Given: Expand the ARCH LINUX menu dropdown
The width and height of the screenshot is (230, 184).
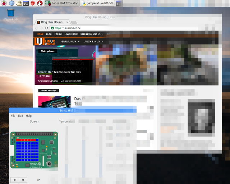Looking at the screenshot, I should click(x=93, y=42).
